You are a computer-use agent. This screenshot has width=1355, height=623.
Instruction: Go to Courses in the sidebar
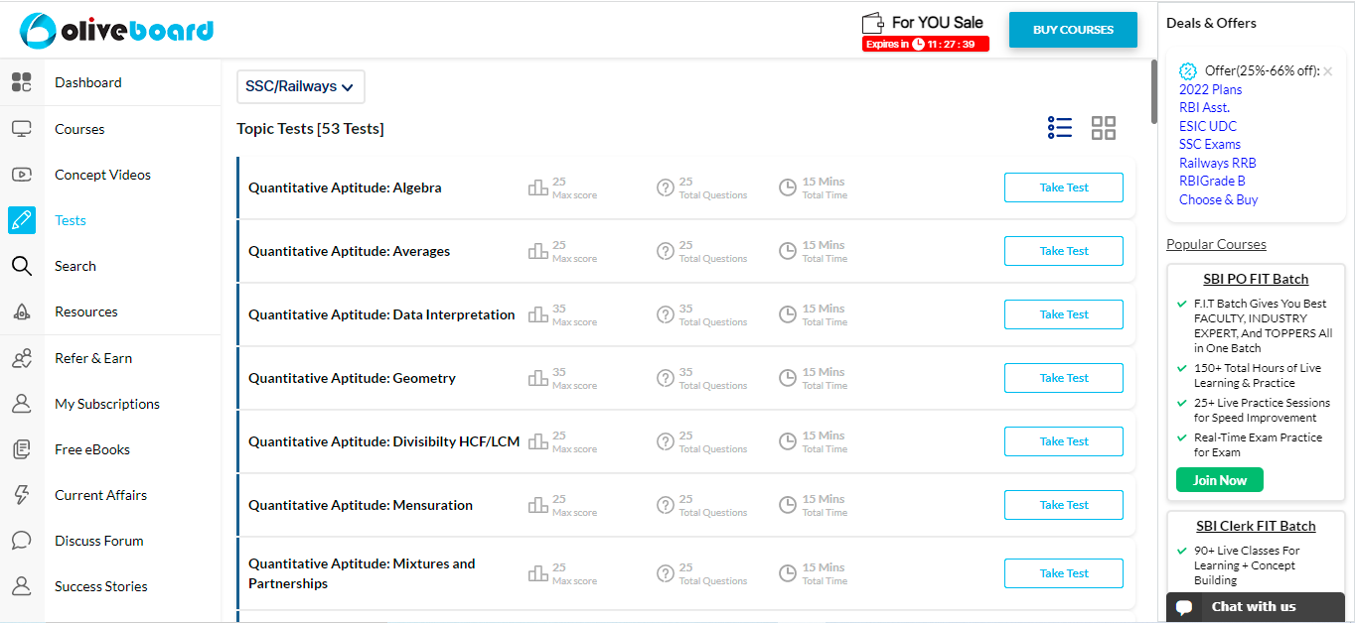(79, 129)
